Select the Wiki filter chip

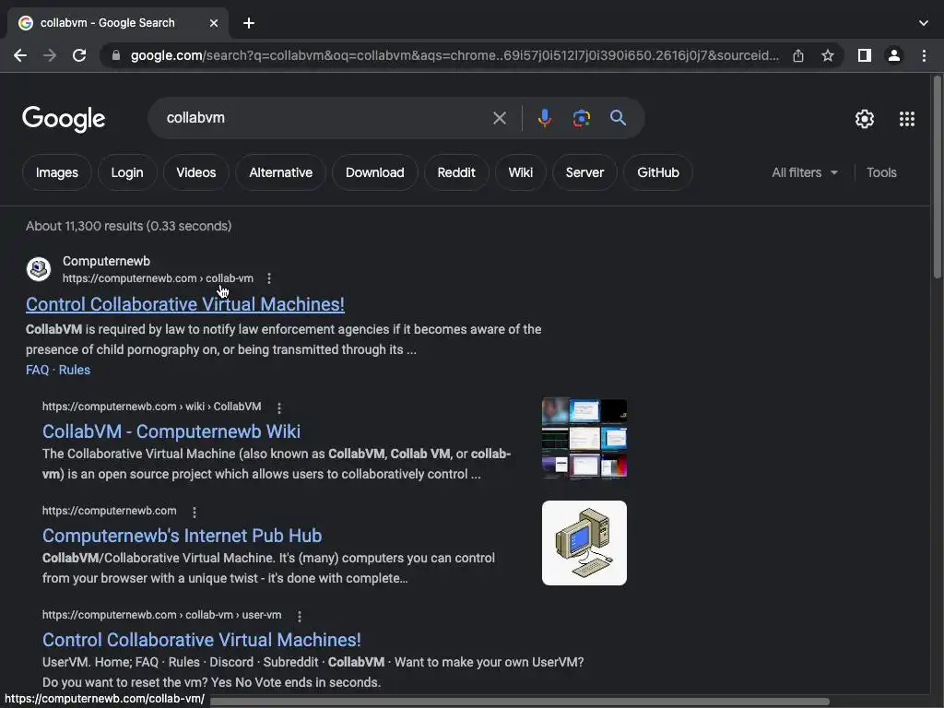click(x=520, y=172)
